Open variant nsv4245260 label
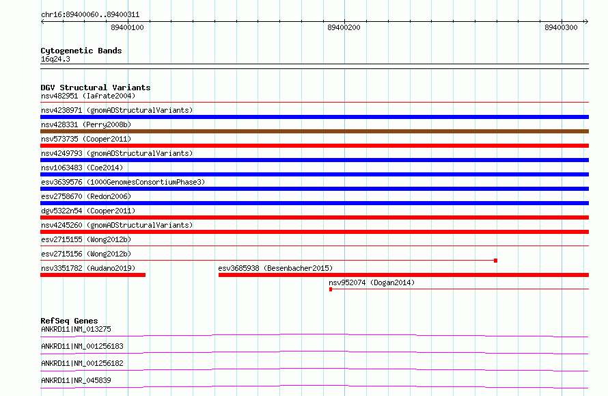608x396 pixels. click(117, 225)
